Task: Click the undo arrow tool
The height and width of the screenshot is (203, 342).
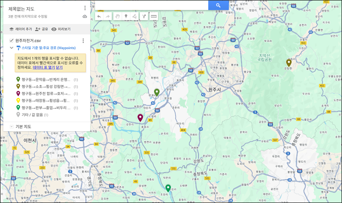Action: [99, 16]
